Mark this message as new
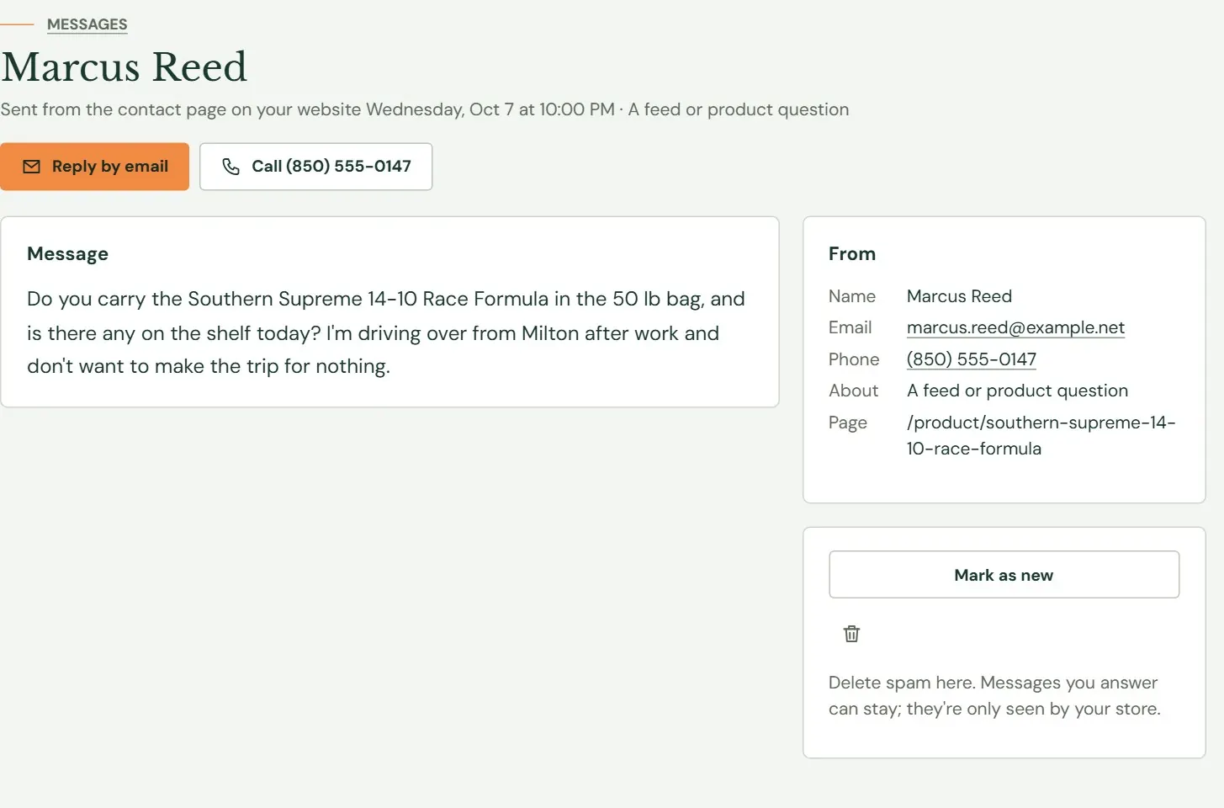 (x=1004, y=575)
